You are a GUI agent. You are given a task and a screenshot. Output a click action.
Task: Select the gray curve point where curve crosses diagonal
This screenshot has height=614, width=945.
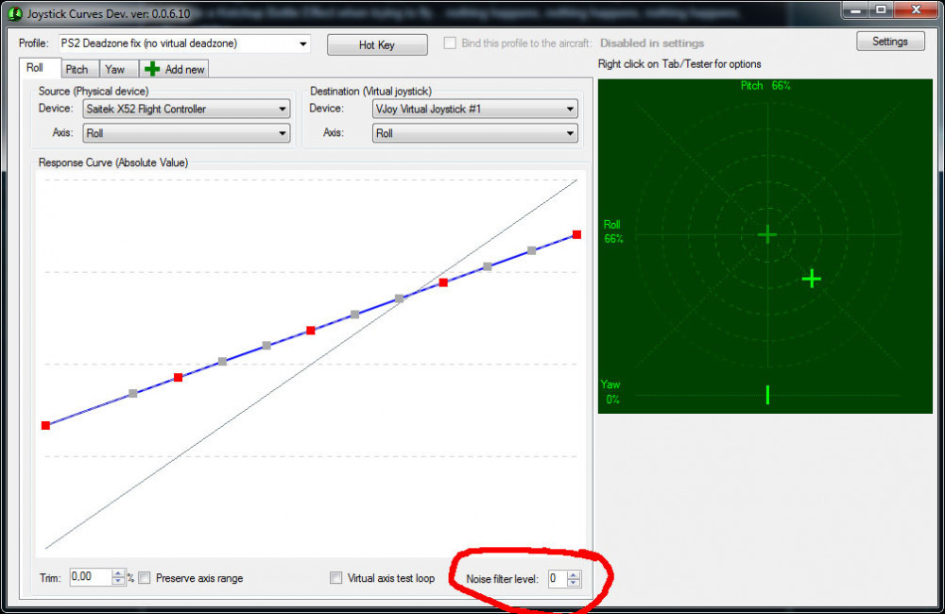[x=399, y=298]
